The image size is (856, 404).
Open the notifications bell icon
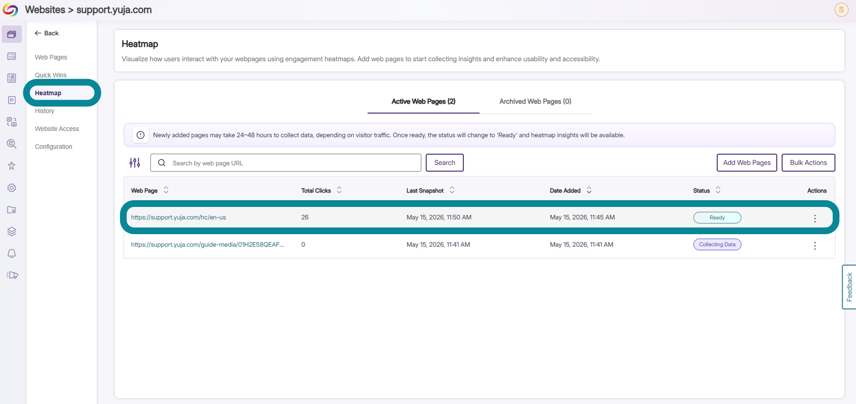click(12, 253)
